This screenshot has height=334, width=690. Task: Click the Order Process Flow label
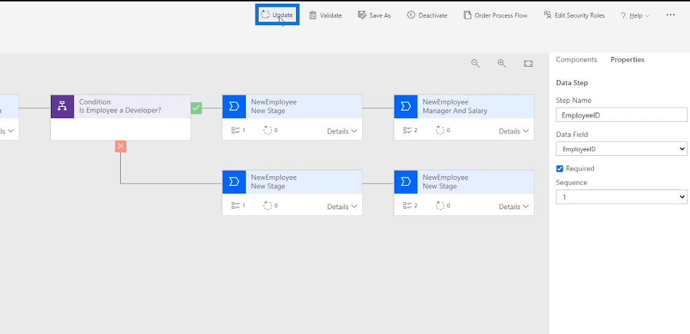(x=501, y=15)
